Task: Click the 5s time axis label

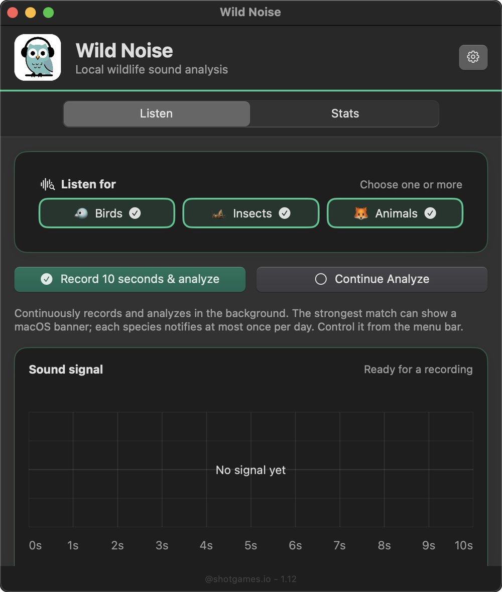Action: coord(250,546)
